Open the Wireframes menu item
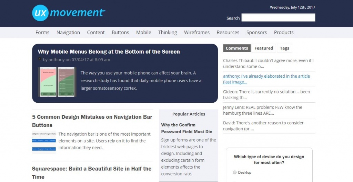The image size is (353, 182). [196, 32]
